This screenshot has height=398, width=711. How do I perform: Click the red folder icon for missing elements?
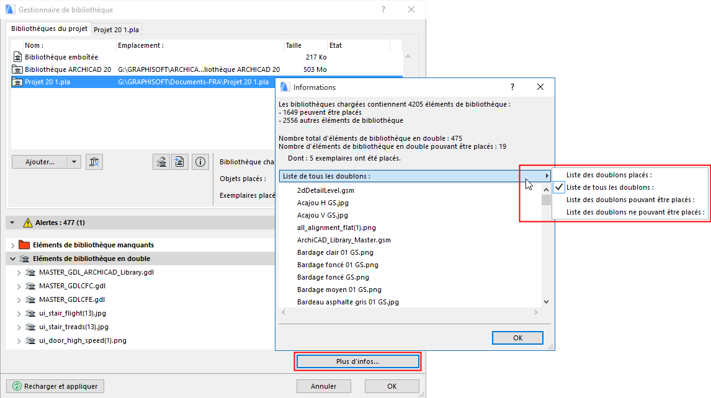coord(24,245)
